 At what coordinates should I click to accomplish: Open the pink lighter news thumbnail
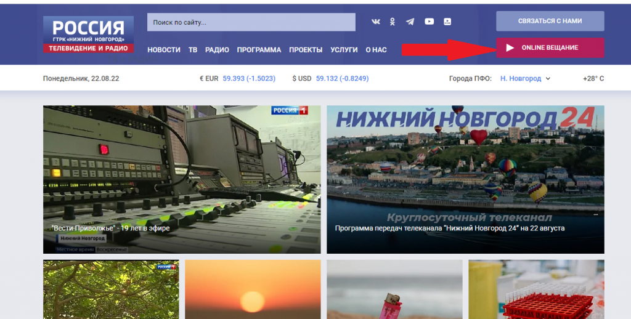click(x=394, y=289)
